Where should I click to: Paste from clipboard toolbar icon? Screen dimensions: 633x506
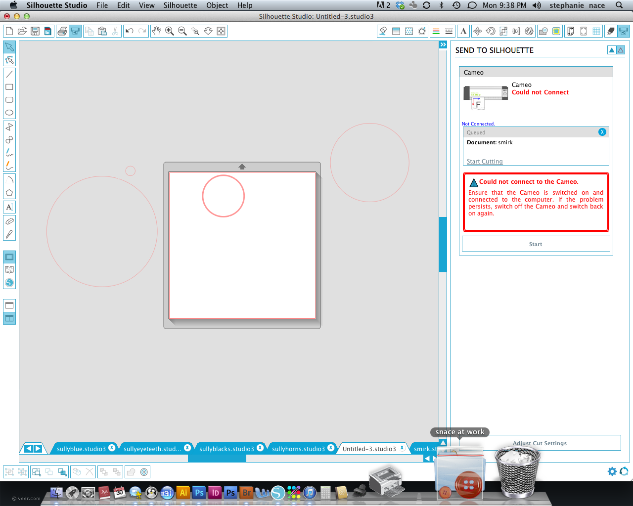[x=102, y=31]
